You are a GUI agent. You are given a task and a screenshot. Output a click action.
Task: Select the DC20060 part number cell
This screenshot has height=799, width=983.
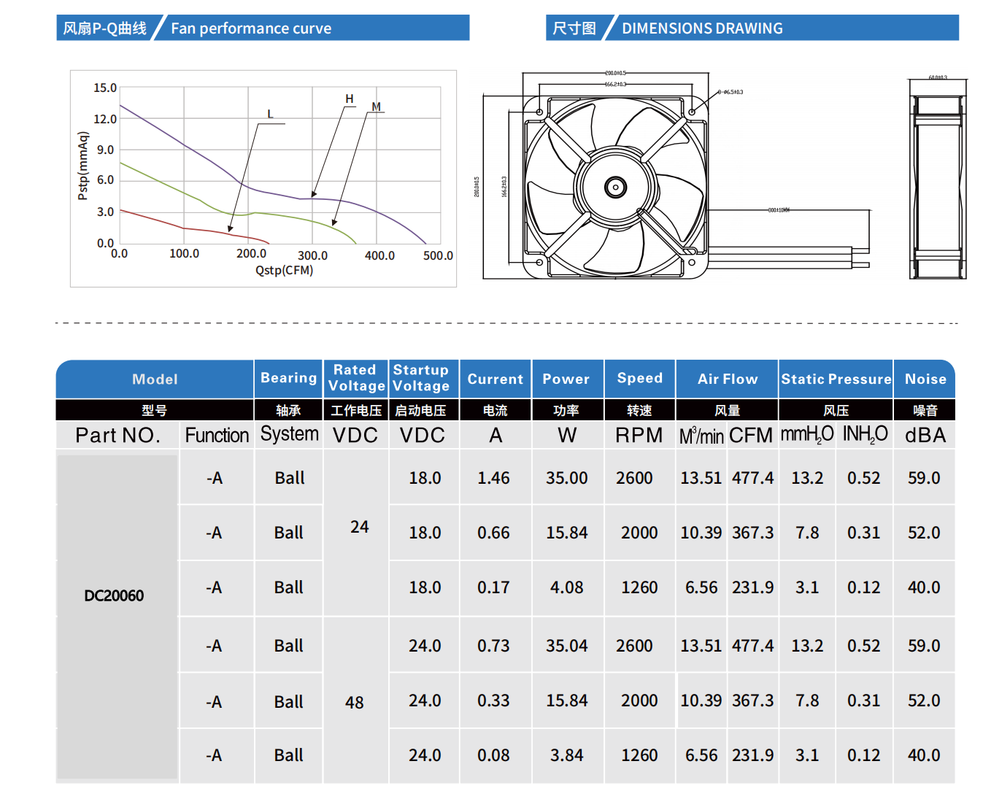tap(115, 595)
